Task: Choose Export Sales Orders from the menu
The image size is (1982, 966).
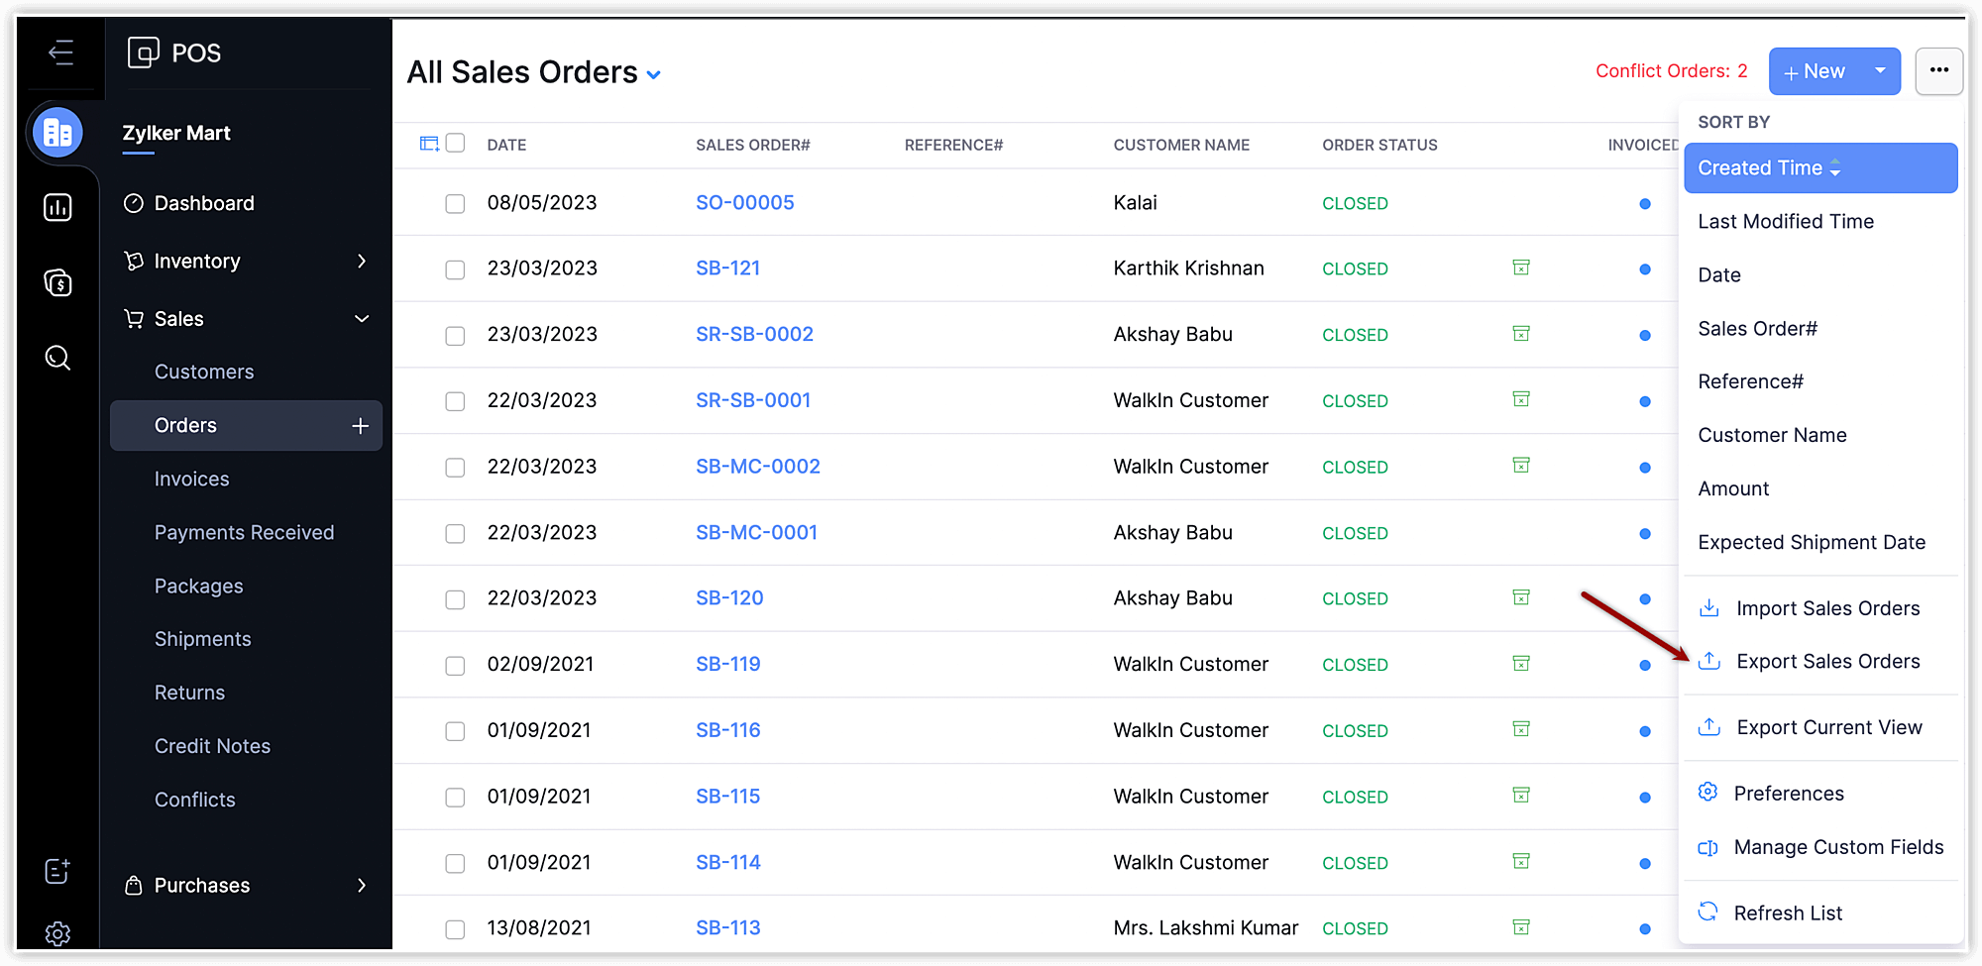Action: [1827, 661]
